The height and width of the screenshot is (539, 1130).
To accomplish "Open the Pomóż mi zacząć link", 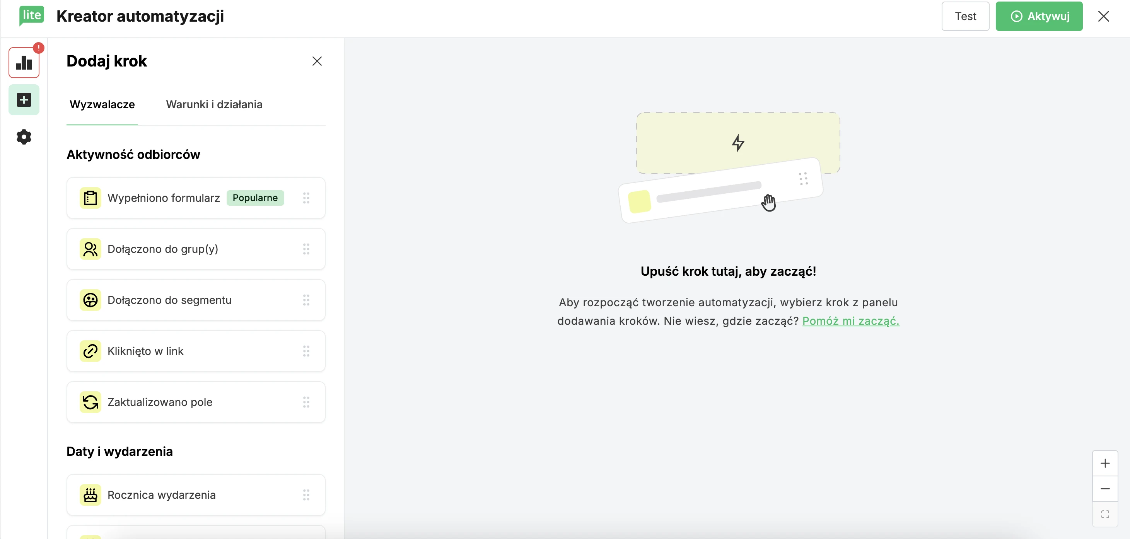I will [850, 321].
